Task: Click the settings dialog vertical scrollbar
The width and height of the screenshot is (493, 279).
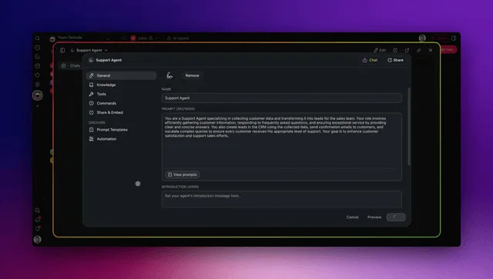Action: click(x=409, y=127)
